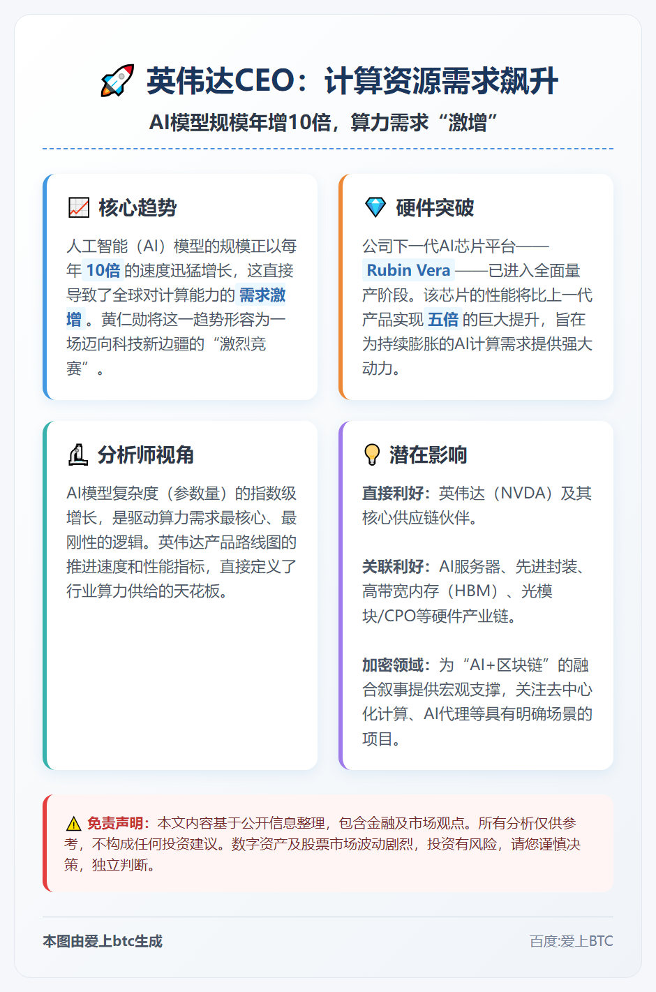
Task: Click the highlighted 需求激 text
Action: point(262,295)
